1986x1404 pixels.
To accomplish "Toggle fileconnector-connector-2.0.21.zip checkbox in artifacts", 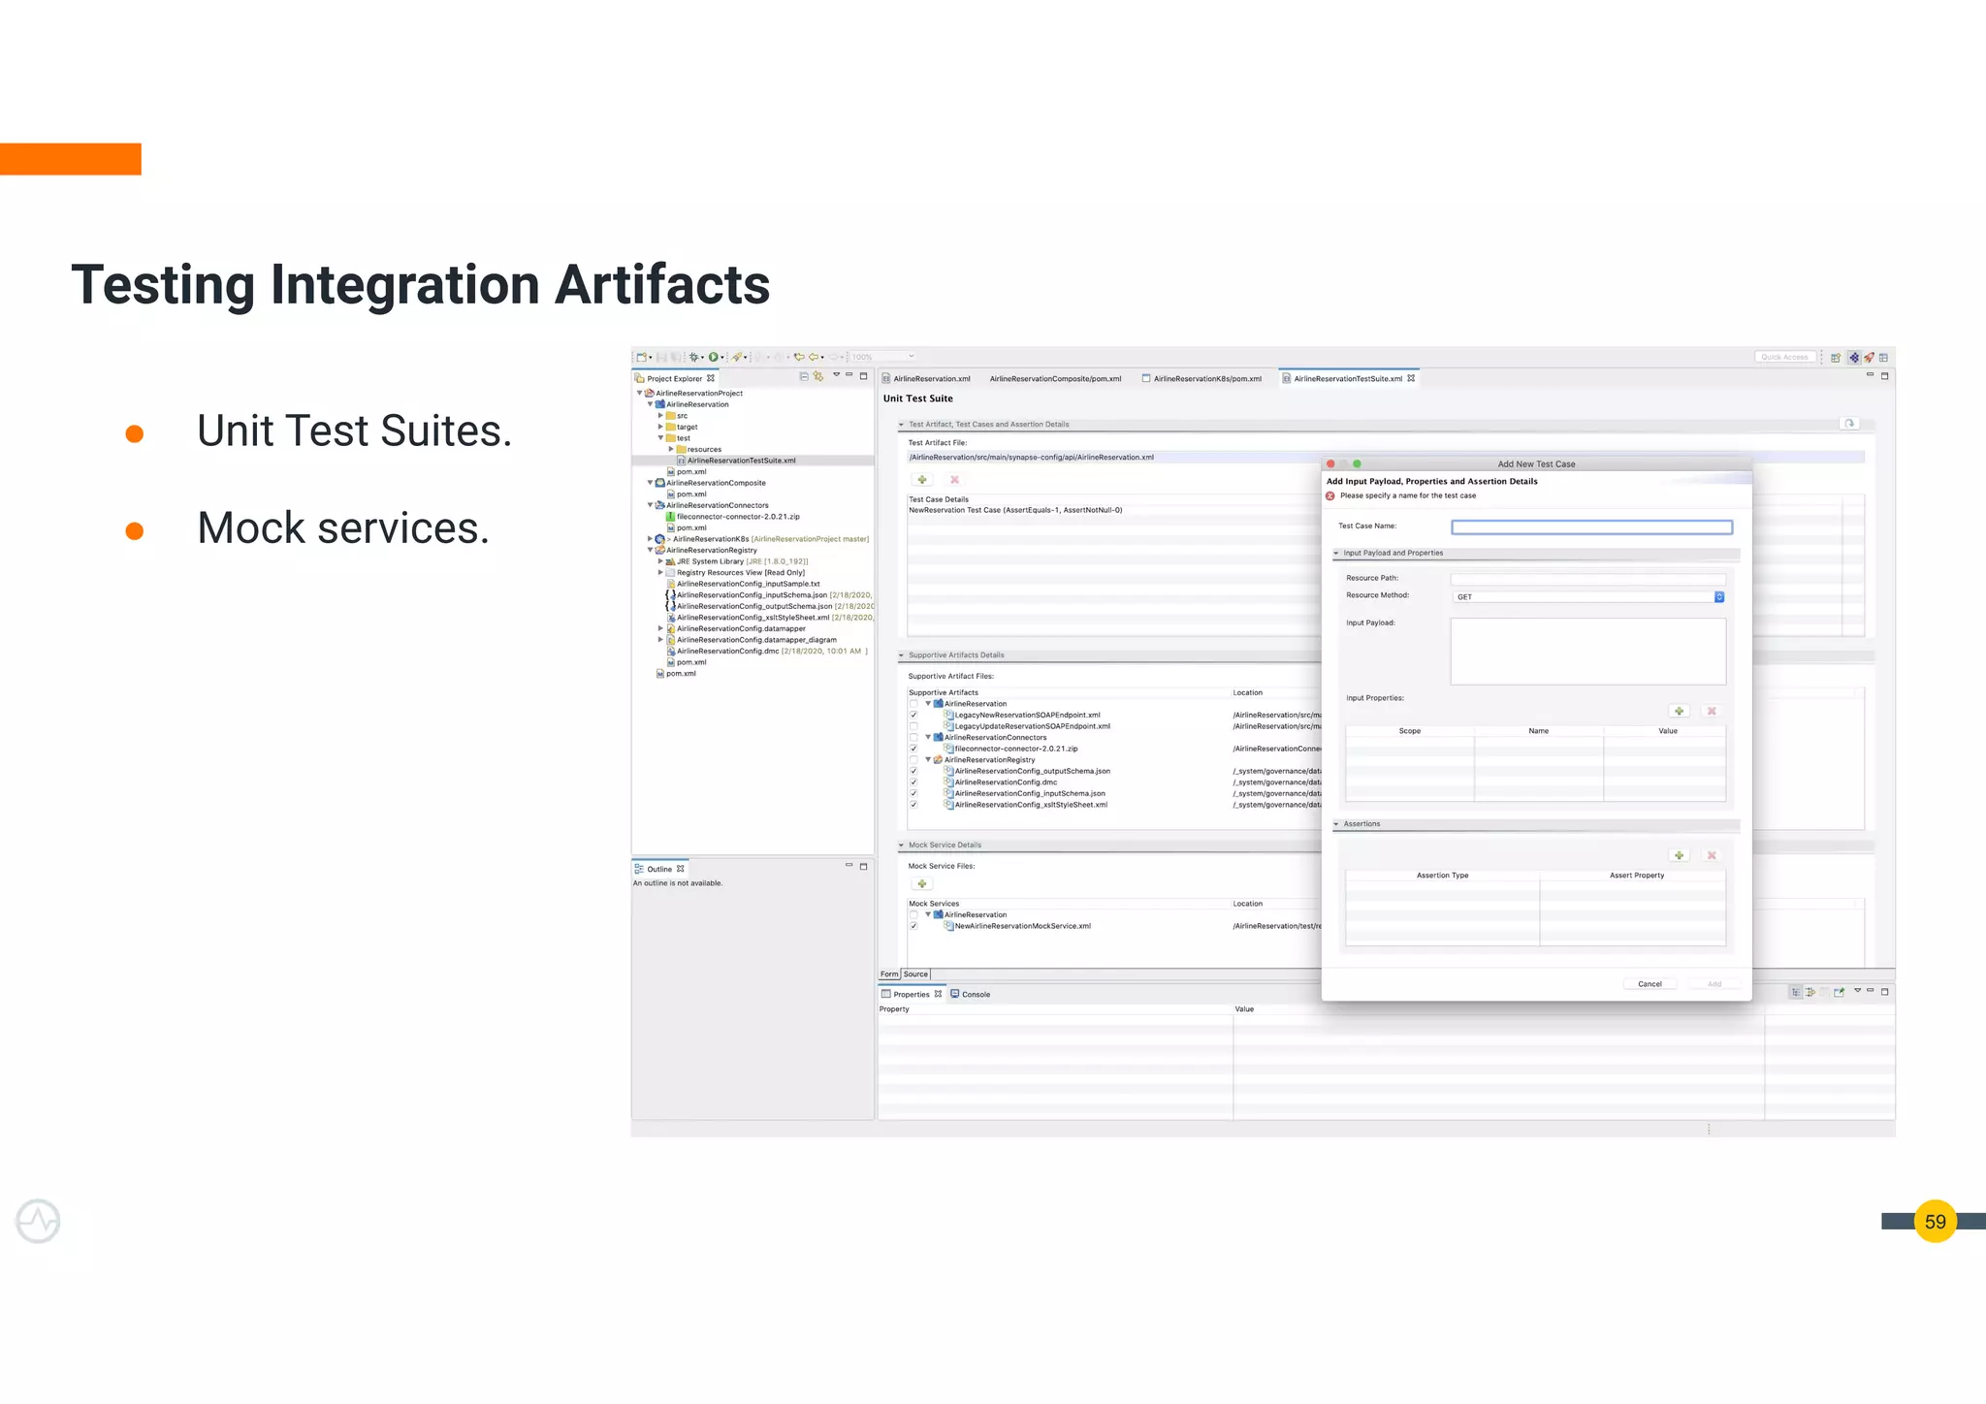I will [x=913, y=750].
